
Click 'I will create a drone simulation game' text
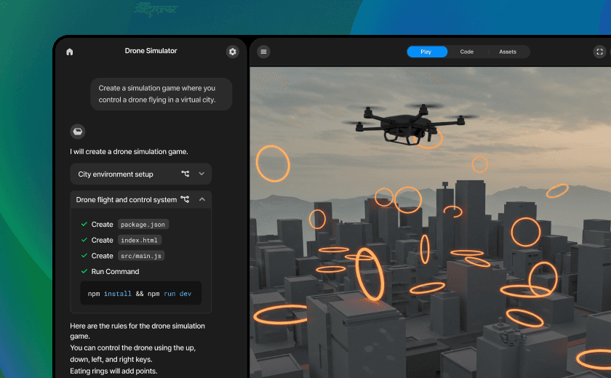(129, 151)
